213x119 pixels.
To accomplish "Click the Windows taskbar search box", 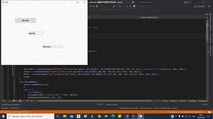I will tap(30, 116).
